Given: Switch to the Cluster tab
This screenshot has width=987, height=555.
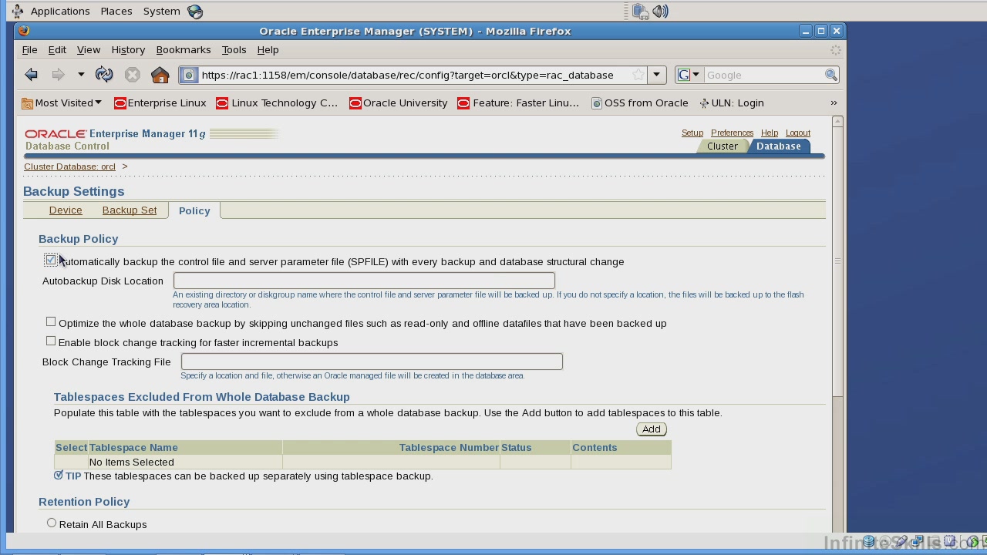Looking at the screenshot, I should [x=723, y=146].
